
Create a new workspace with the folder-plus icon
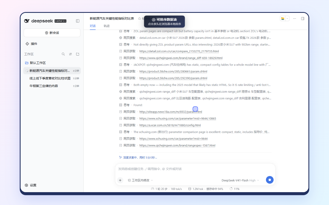[78, 54]
